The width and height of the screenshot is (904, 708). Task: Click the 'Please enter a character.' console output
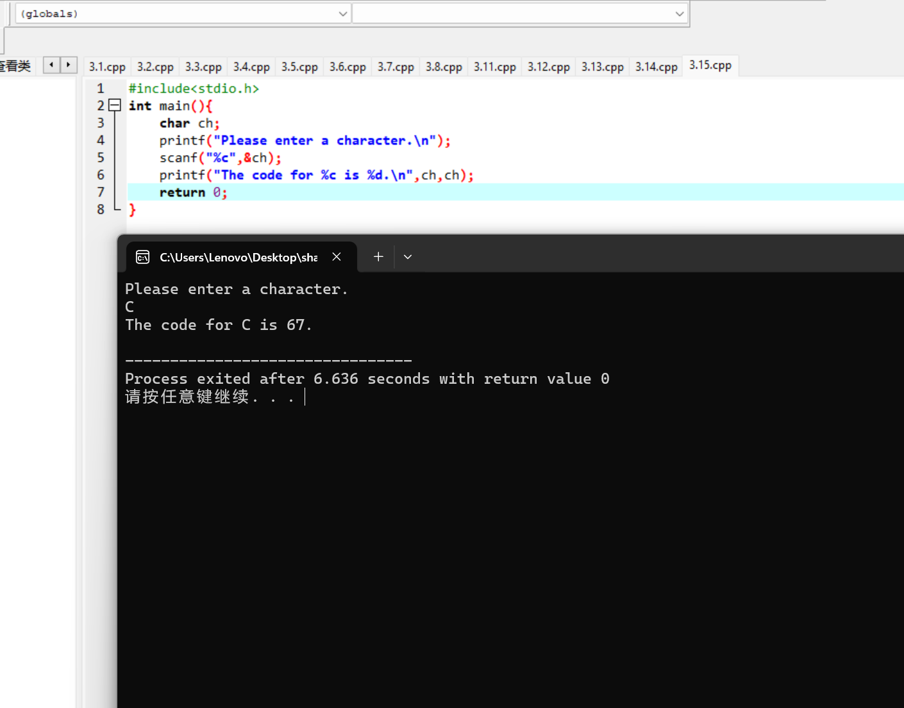click(237, 289)
